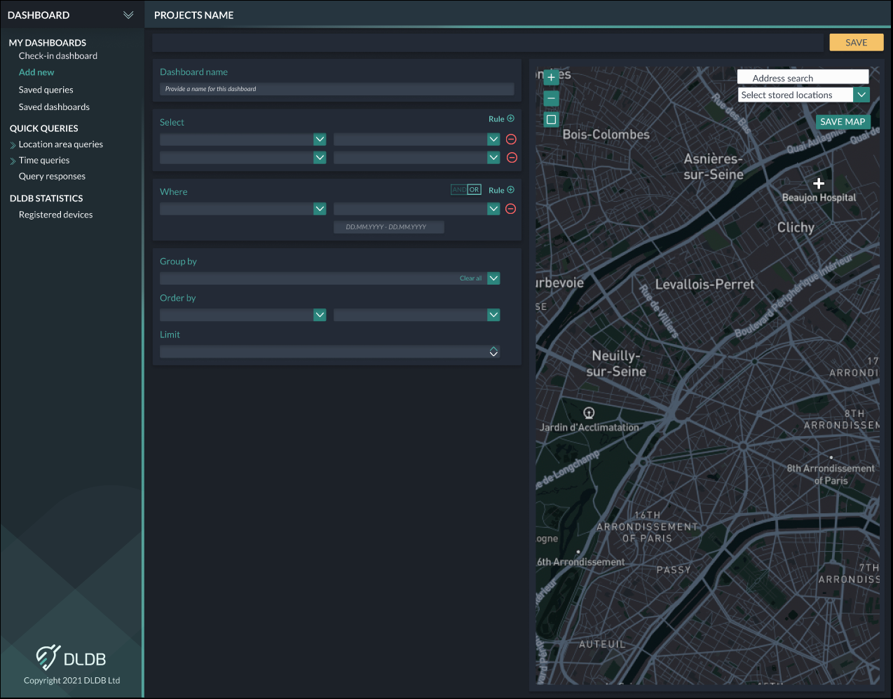Click the Bois-Colombes map label

[x=606, y=135]
